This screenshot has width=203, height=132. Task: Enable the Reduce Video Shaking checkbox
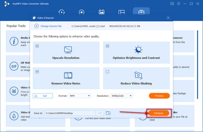click(108, 72)
